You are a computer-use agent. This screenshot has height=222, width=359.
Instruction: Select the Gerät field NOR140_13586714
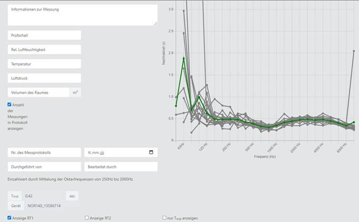45,205
